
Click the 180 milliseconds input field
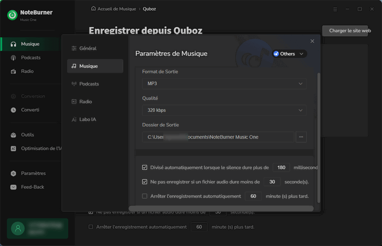(281, 167)
